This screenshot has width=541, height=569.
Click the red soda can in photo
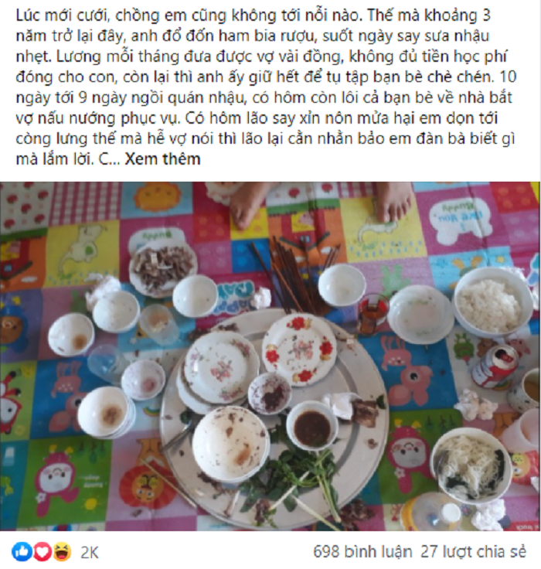pyautogui.click(x=496, y=366)
